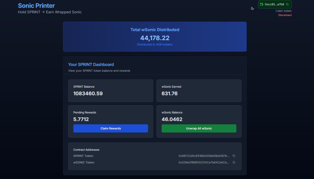The image size is (314, 179).
Task: Toggle dark mode moon icon
Action: [x=252, y=8]
